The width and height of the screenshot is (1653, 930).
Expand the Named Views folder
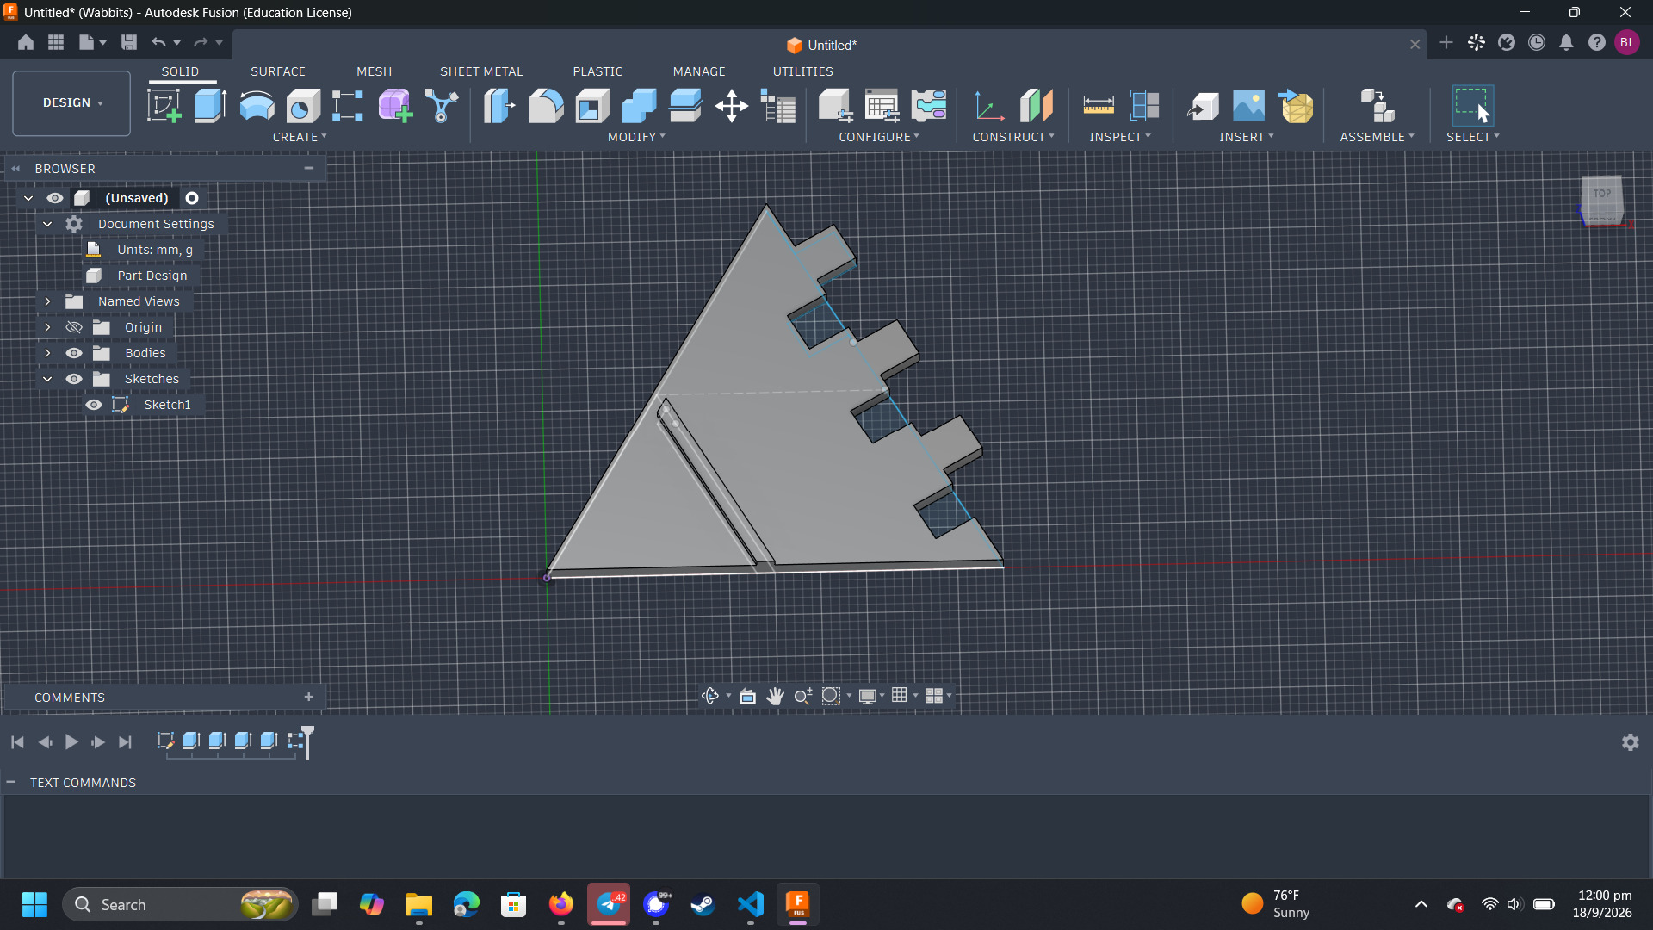click(47, 301)
